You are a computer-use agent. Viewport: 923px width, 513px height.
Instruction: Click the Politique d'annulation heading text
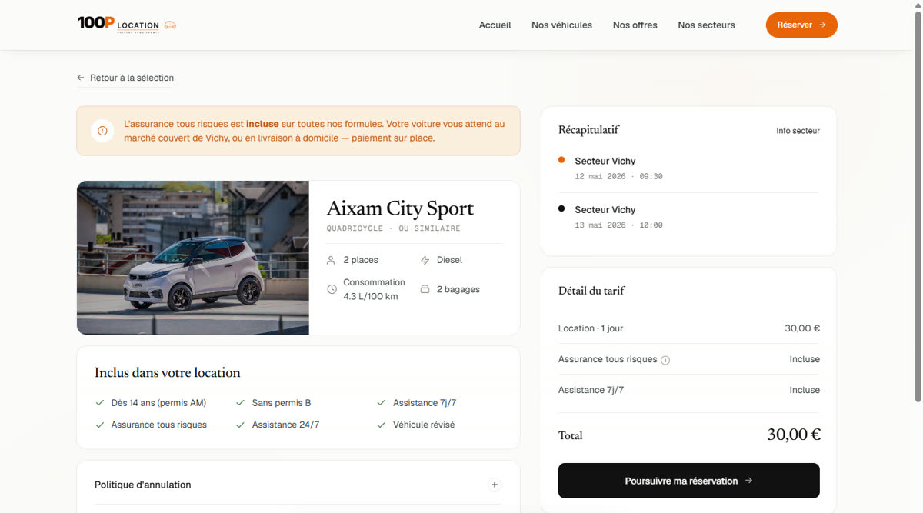point(143,485)
